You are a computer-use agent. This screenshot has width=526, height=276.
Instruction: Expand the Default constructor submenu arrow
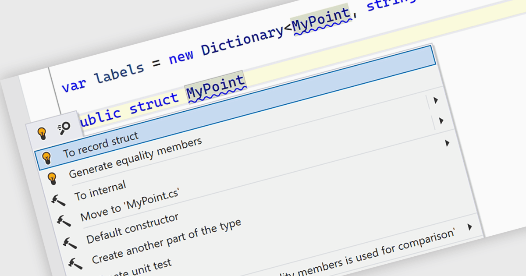pyautogui.click(x=447, y=143)
